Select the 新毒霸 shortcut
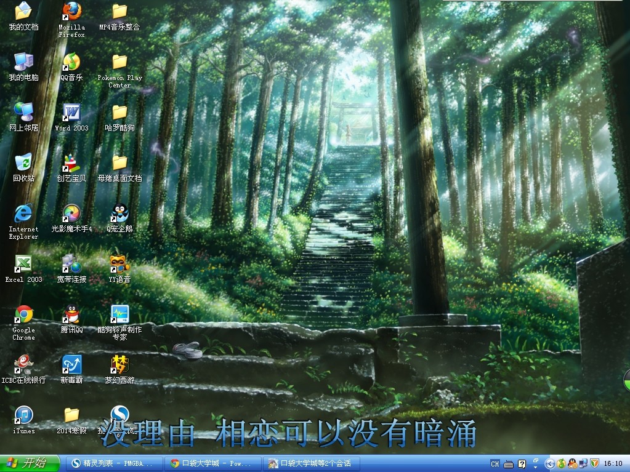This screenshot has width=630, height=472. [x=71, y=369]
